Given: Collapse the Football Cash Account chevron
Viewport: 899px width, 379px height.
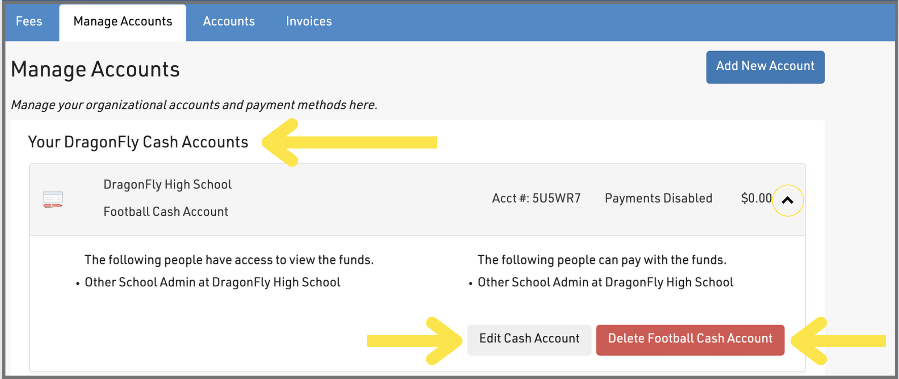Looking at the screenshot, I should [787, 200].
